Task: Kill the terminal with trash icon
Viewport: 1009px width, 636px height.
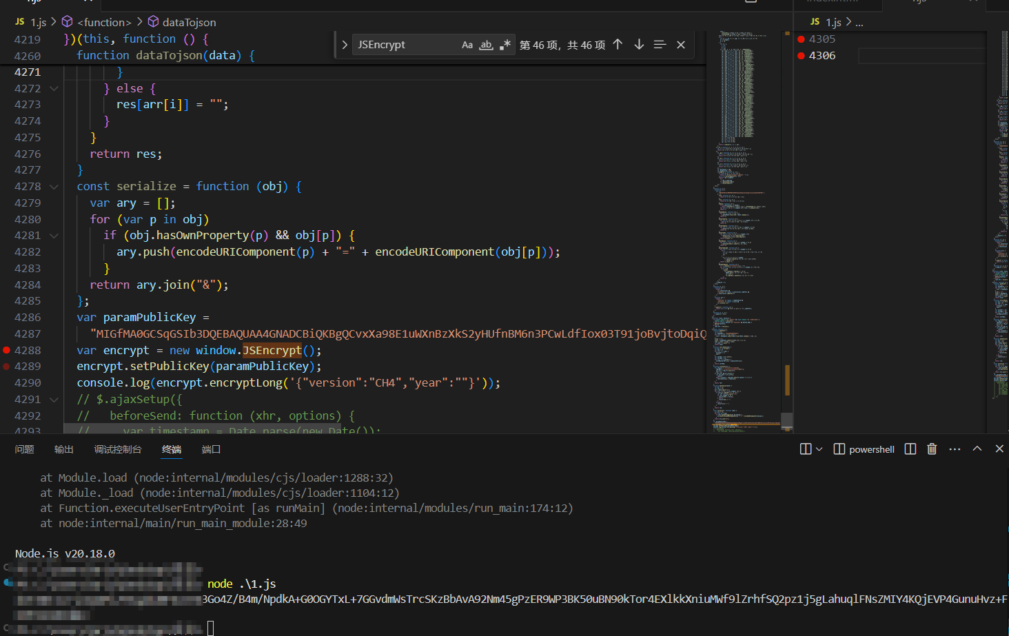Action: click(932, 449)
